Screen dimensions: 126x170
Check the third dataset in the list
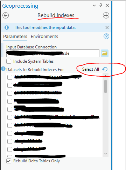10,93
